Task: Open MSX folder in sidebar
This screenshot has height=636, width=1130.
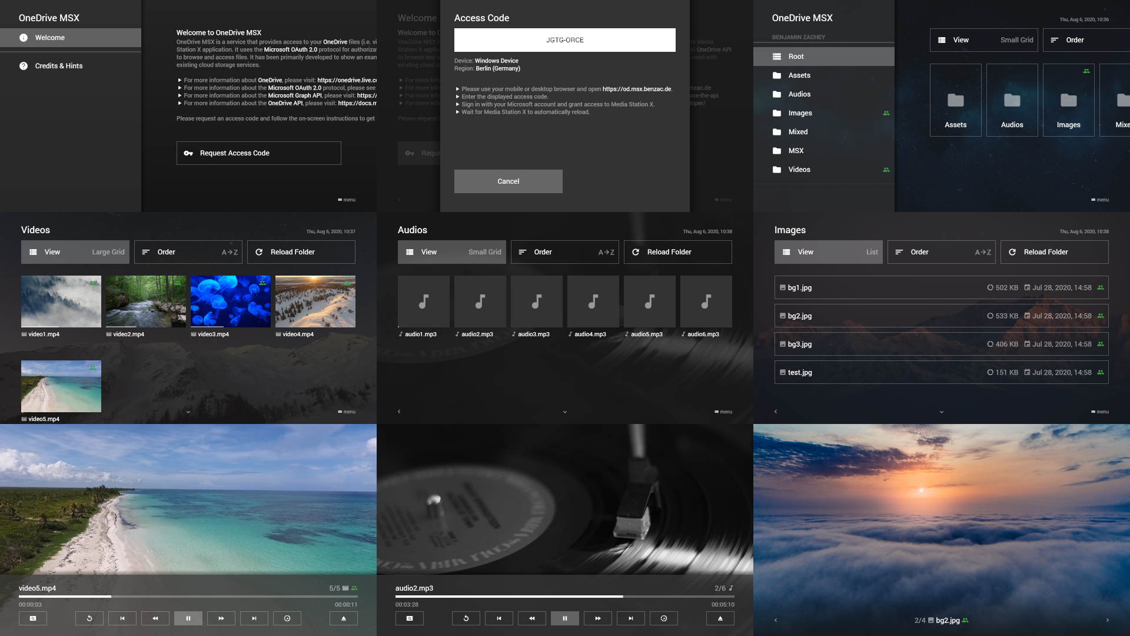Action: pyautogui.click(x=824, y=151)
